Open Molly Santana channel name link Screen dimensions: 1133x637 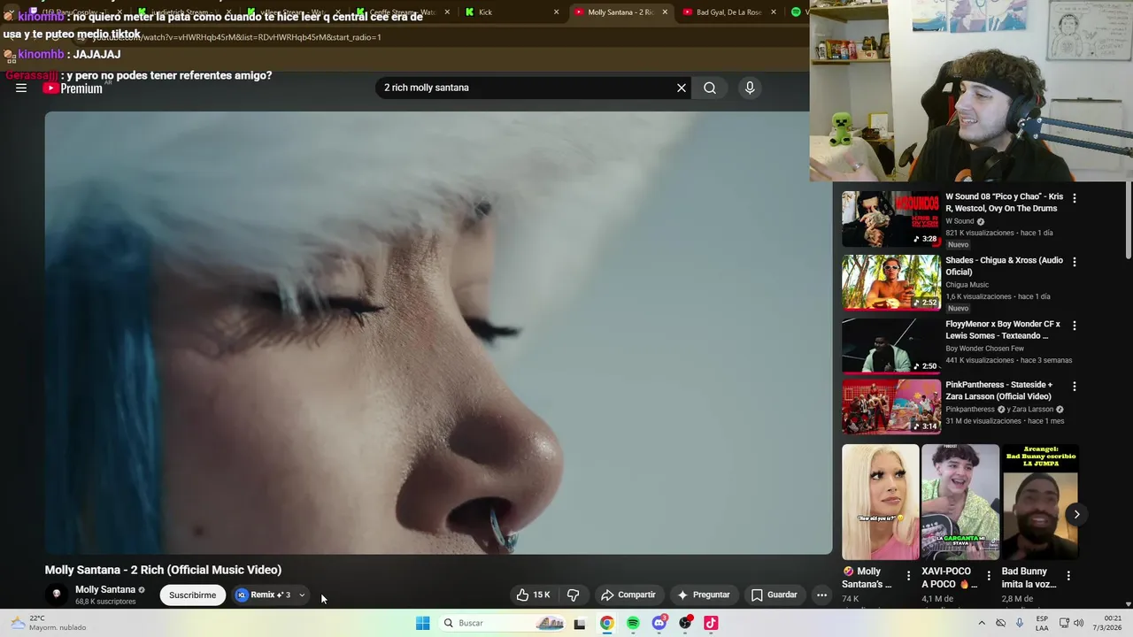tap(105, 589)
